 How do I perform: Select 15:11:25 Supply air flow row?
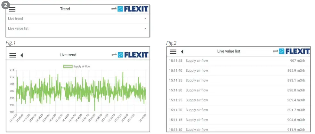coord(238,100)
